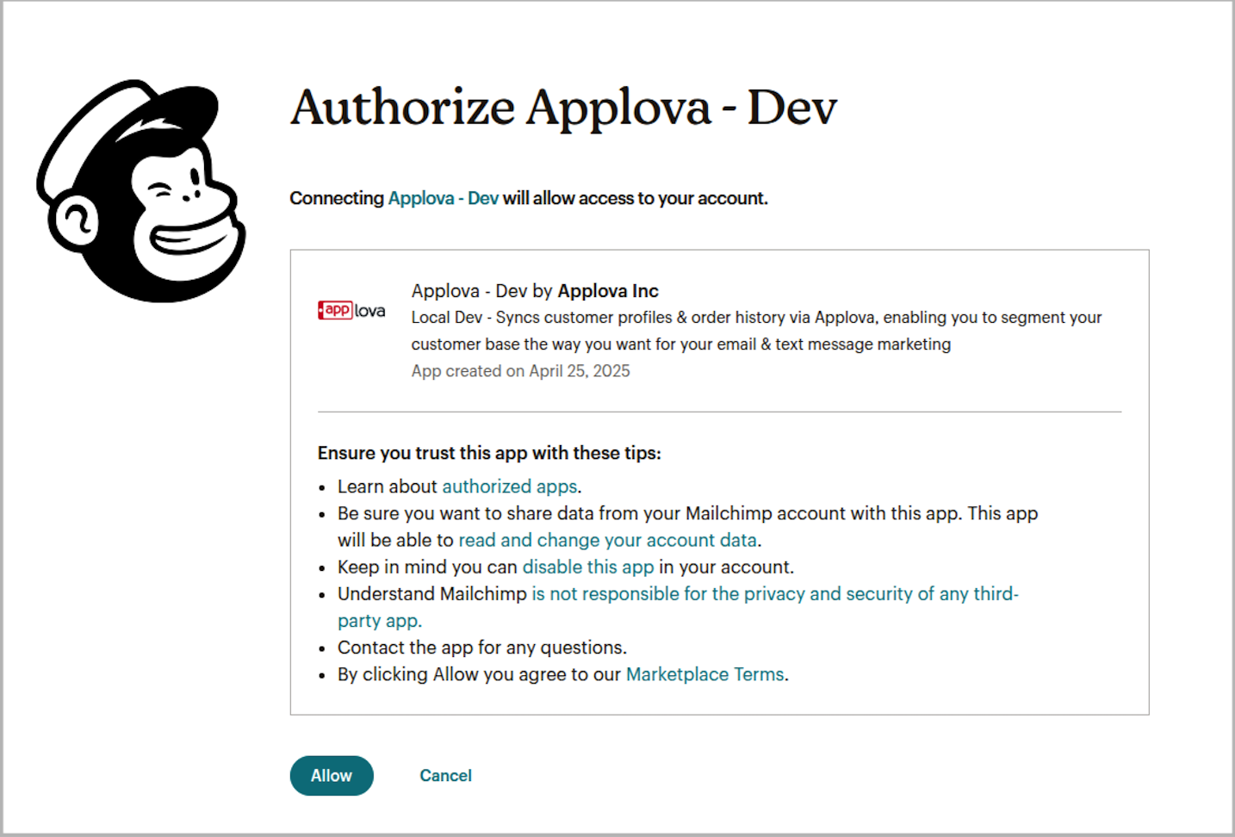Open the authorized apps link

pyautogui.click(x=509, y=487)
